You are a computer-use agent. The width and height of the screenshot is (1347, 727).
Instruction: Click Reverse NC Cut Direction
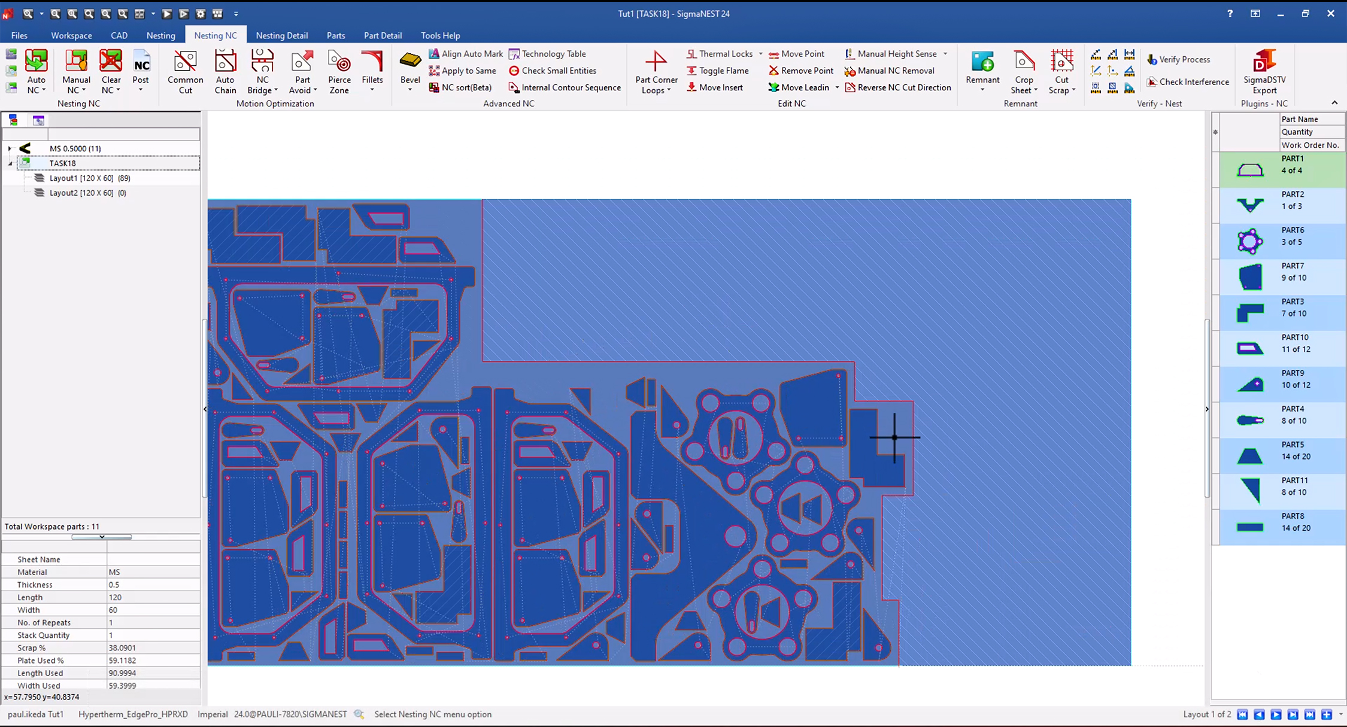903,87
